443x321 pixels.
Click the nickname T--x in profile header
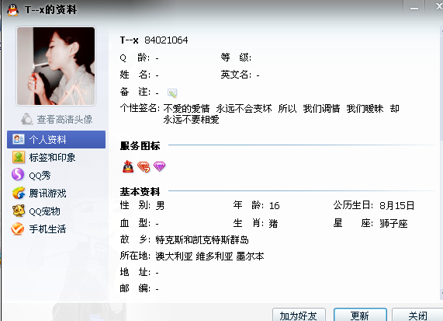[129, 40]
